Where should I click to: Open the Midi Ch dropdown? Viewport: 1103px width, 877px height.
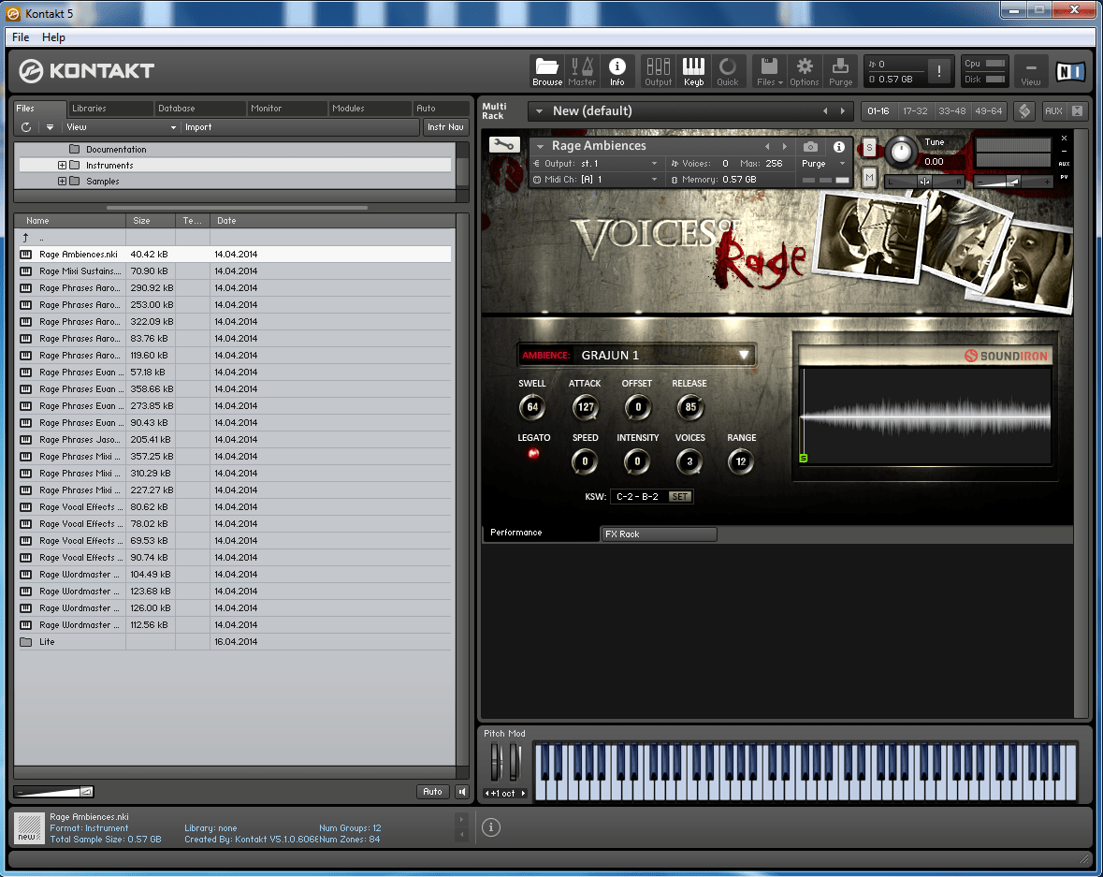pyautogui.click(x=596, y=180)
